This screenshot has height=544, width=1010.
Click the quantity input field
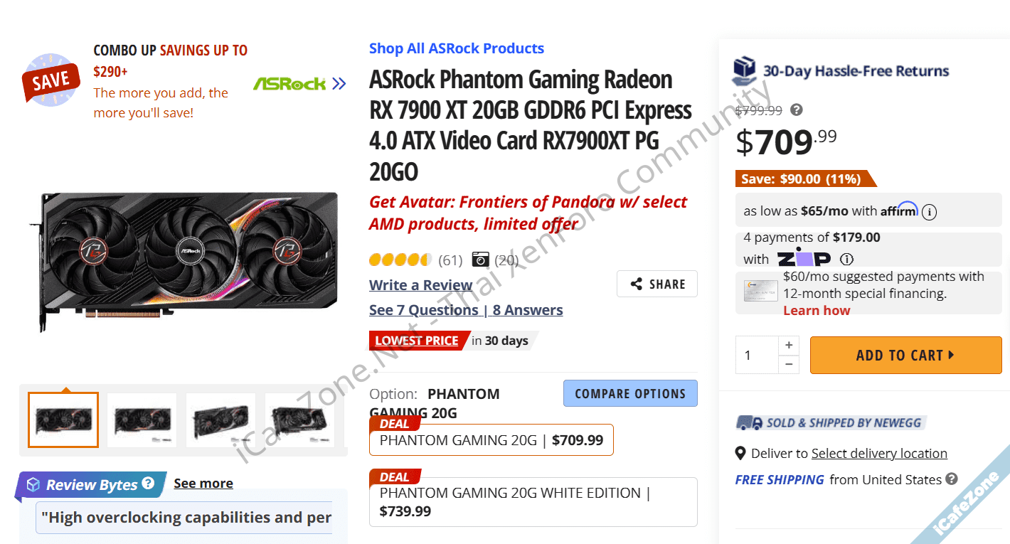point(757,355)
